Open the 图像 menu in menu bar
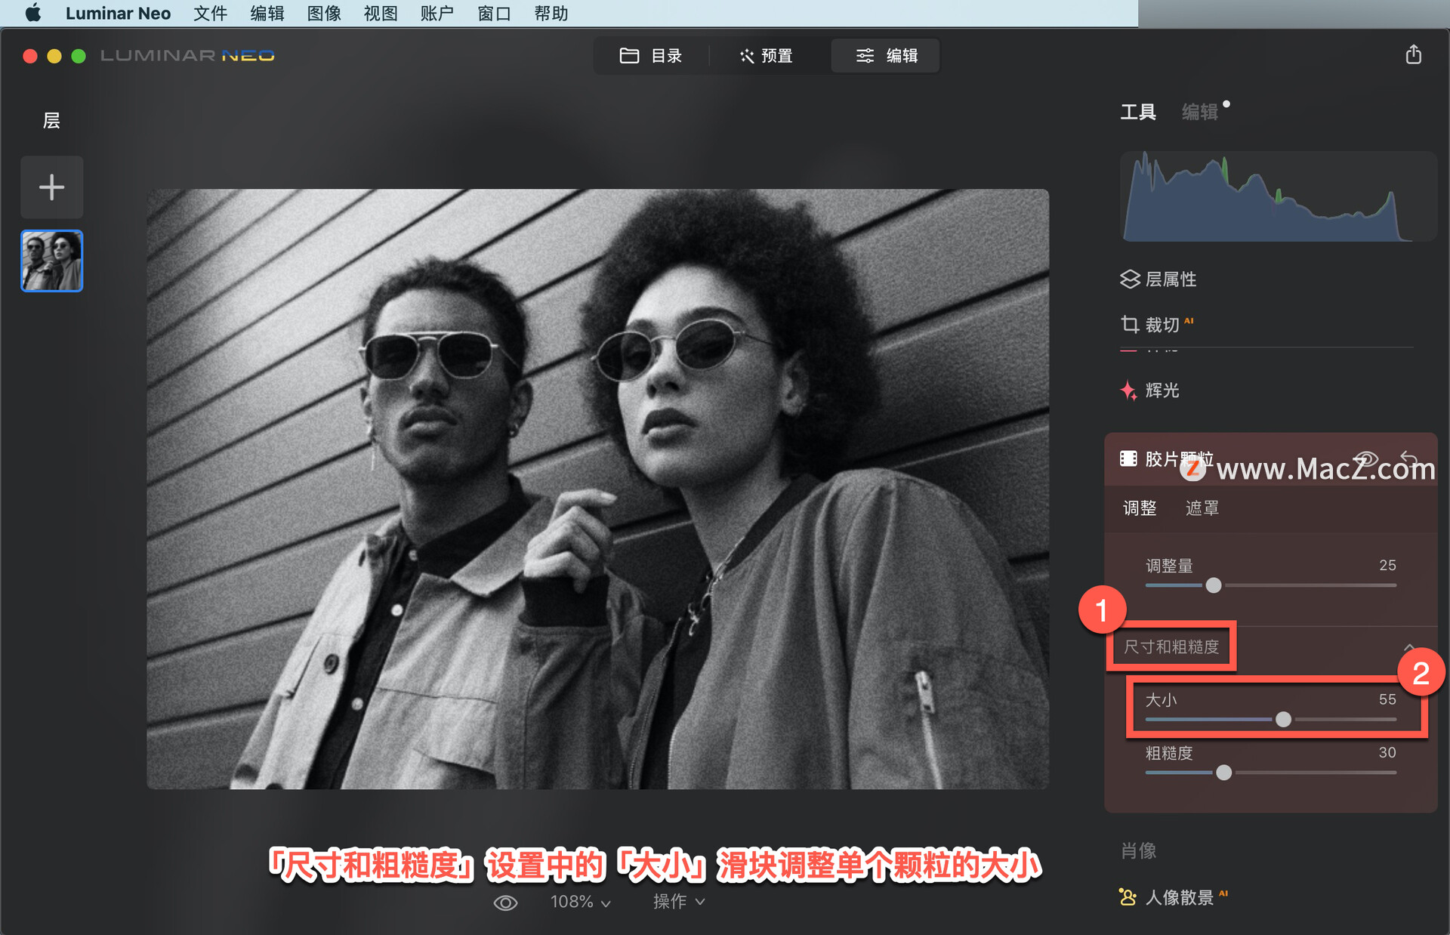Image resolution: width=1450 pixels, height=935 pixels. coord(324,14)
